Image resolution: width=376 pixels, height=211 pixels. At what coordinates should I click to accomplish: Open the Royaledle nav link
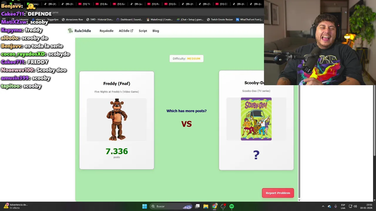coord(106,31)
